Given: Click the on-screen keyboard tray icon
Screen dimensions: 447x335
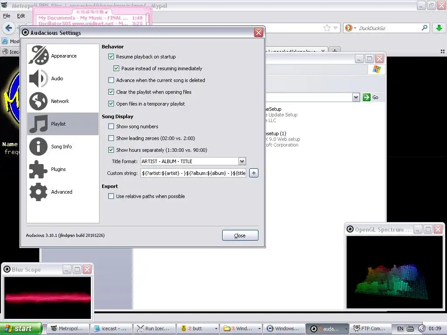Looking at the screenshot, I should tap(410, 329).
